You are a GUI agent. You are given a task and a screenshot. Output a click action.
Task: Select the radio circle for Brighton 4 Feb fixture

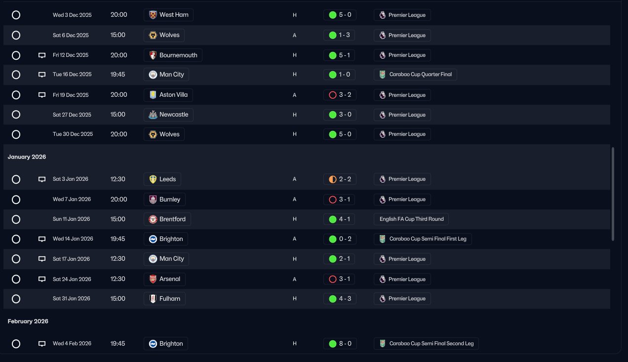click(x=16, y=344)
